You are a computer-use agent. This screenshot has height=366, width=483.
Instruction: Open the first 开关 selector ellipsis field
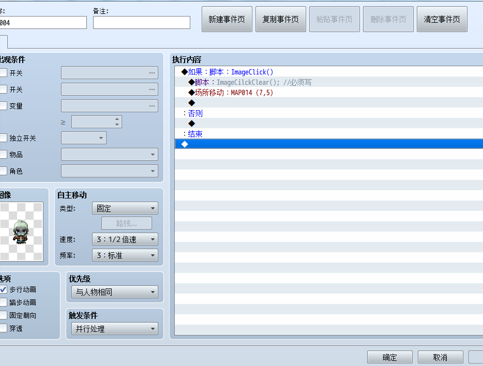click(110, 73)
